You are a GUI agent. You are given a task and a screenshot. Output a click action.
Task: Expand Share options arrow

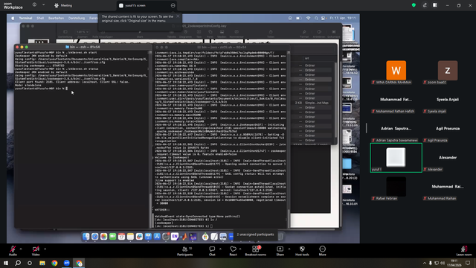point(289,249)
